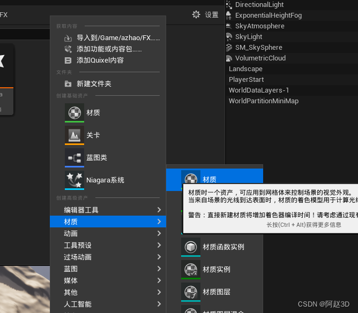Image resolution: width=358 pixels, height=313 pixels.
Task: Click the highlighted 材质 sphere icon in submenu
Action: (191, 177)
